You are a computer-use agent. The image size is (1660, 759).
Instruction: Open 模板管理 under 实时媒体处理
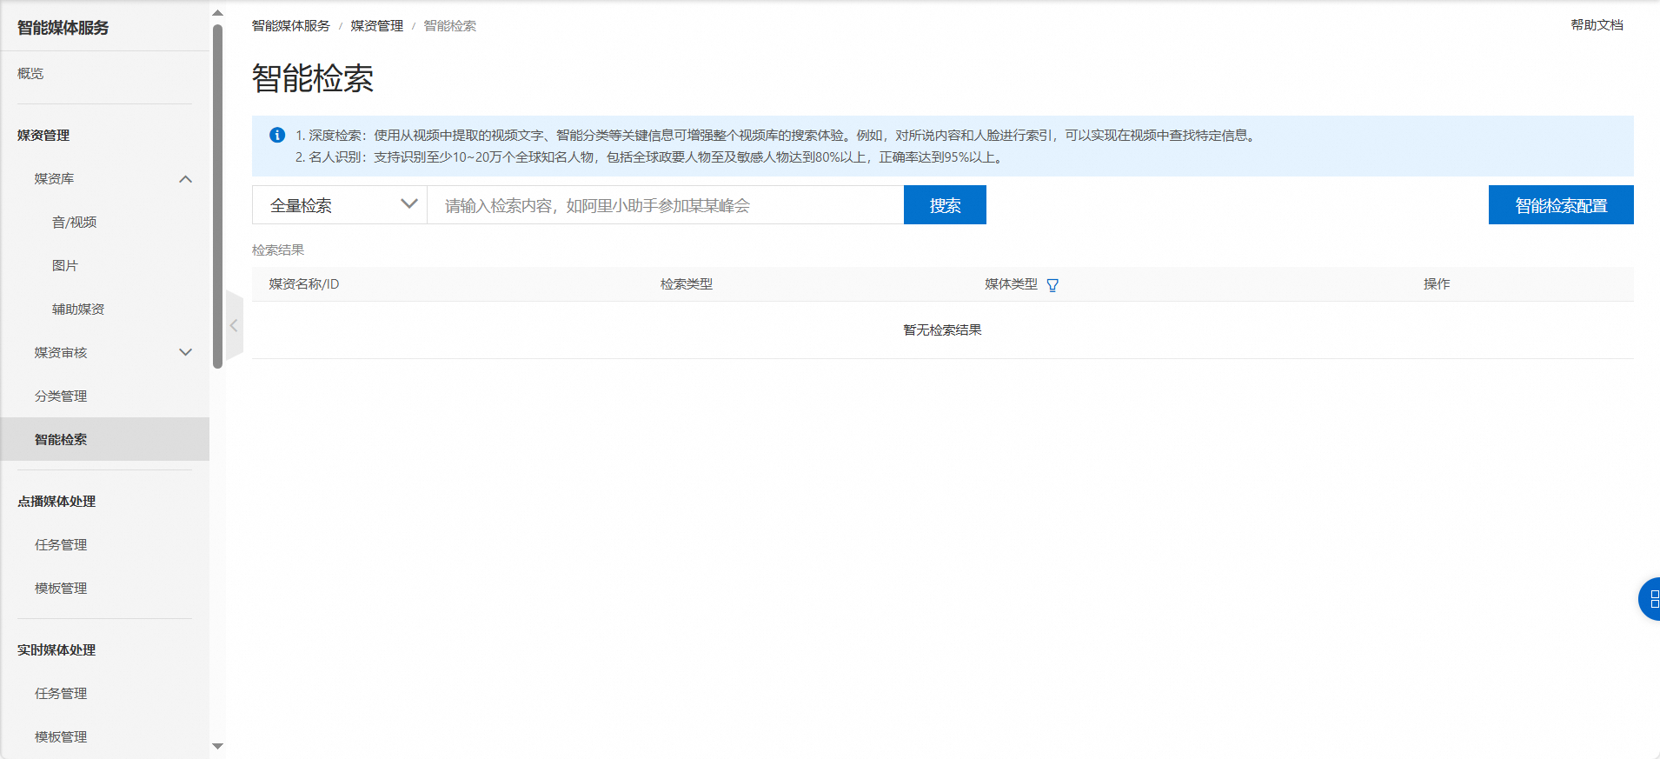(x=61, y=737)
